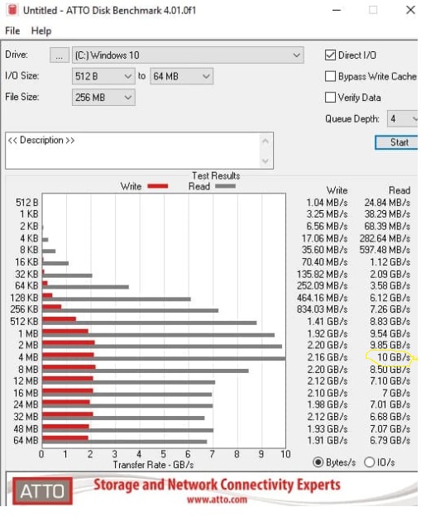The height and width of the screenshot is (526, 421).
Task: Select the Bytes/s radio button
Action: click(x=318, y=462)
